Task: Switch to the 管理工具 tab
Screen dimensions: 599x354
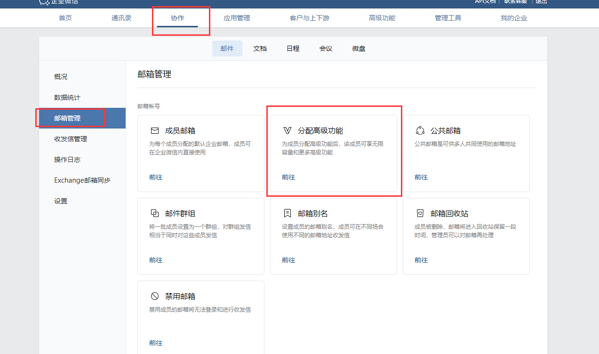Action: pos(448,18)
